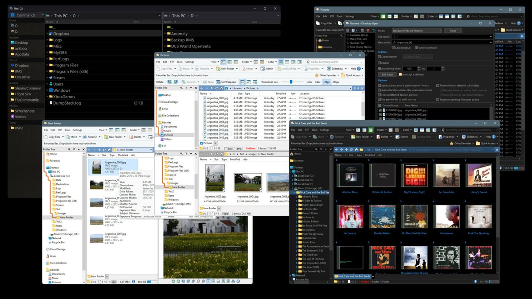
Task: Click Copy Files in New Folder window
Action: pyautogui.click(x=52, y=137)
